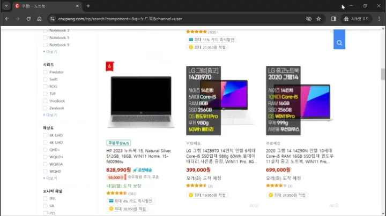
Task: Expand 더보기 under Notebook model list
Action: pyautogui.click(x=50, y=51)
